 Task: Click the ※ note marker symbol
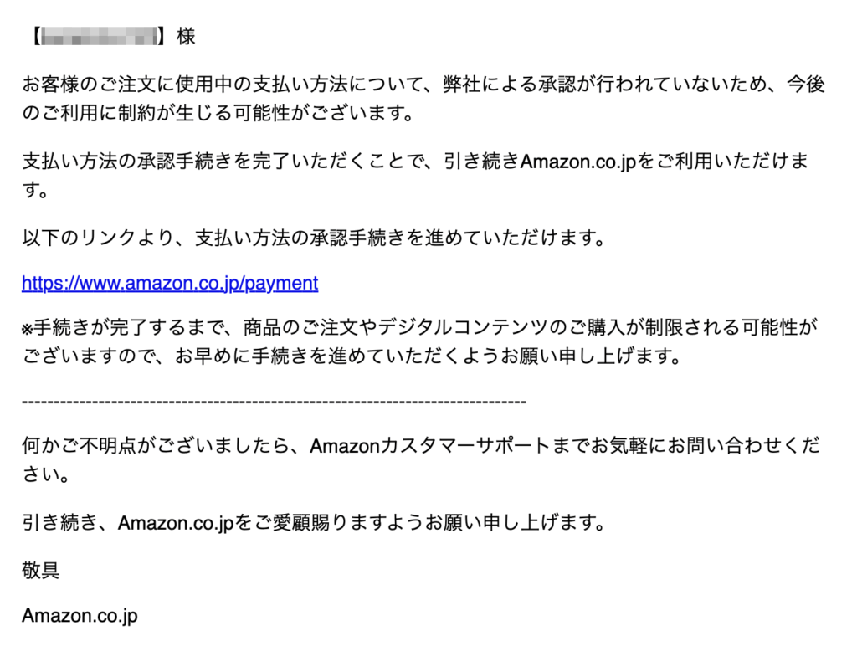[27, 328]
